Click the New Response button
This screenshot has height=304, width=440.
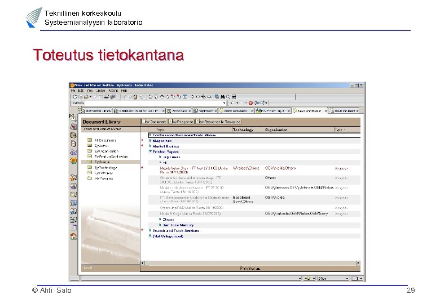click(x=181, y=122)
